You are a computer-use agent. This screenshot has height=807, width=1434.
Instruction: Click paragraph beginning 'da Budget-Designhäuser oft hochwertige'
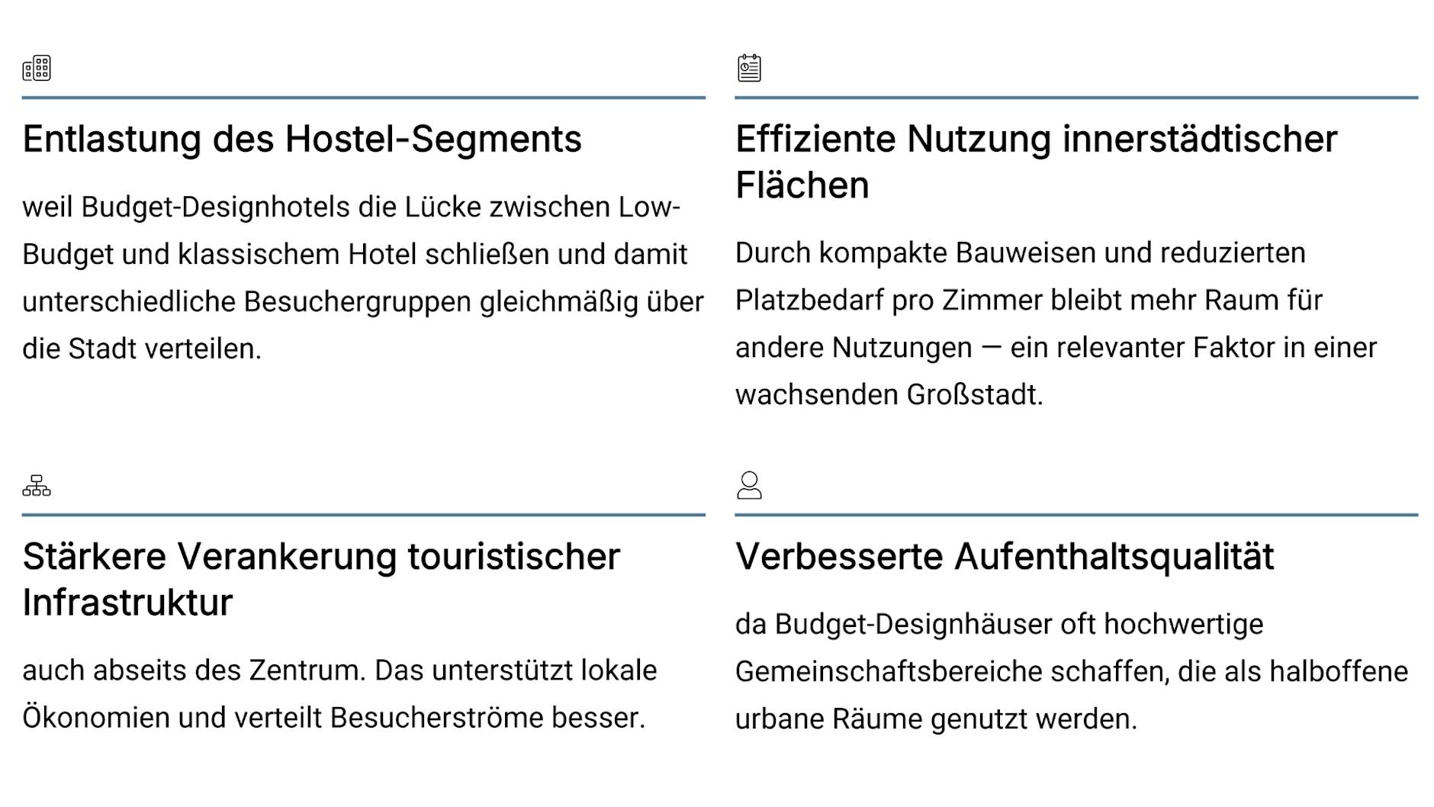[1072, 671]
